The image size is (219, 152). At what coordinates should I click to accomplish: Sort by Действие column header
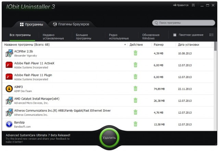(x=136, y=45)
